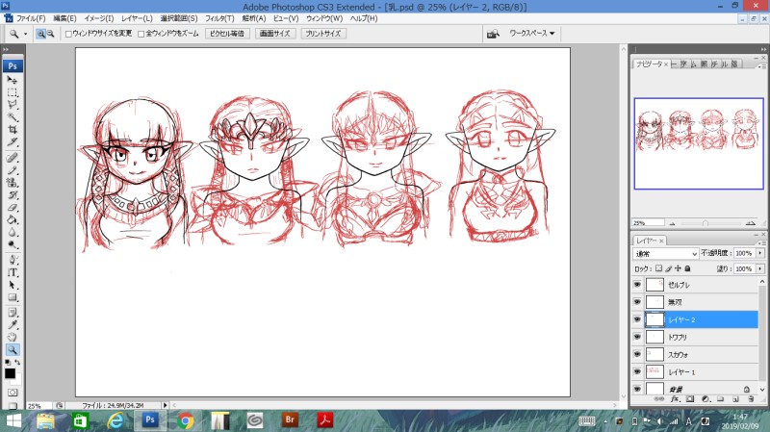Hide the スカウォ layer
The width and height of the screenshot is (770, 432).
tap(637, 354)
